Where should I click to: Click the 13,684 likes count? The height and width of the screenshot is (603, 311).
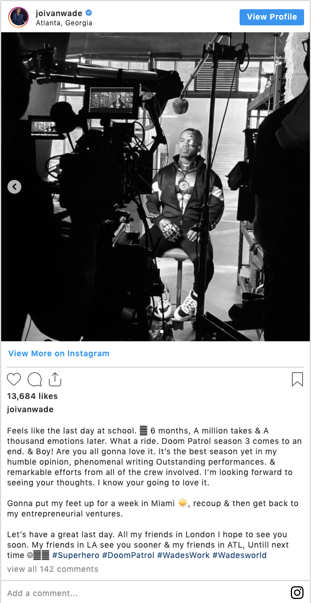pyautogui.click(x=32, y=396)
